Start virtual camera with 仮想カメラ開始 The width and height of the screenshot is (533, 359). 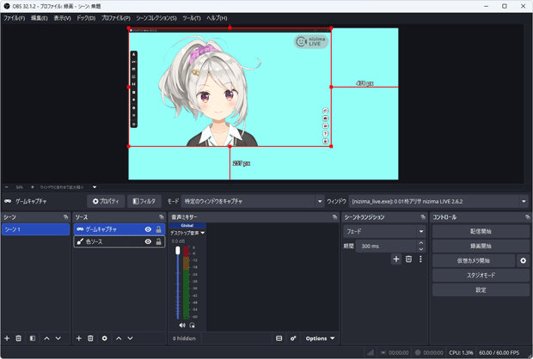[x=474, y=260]
